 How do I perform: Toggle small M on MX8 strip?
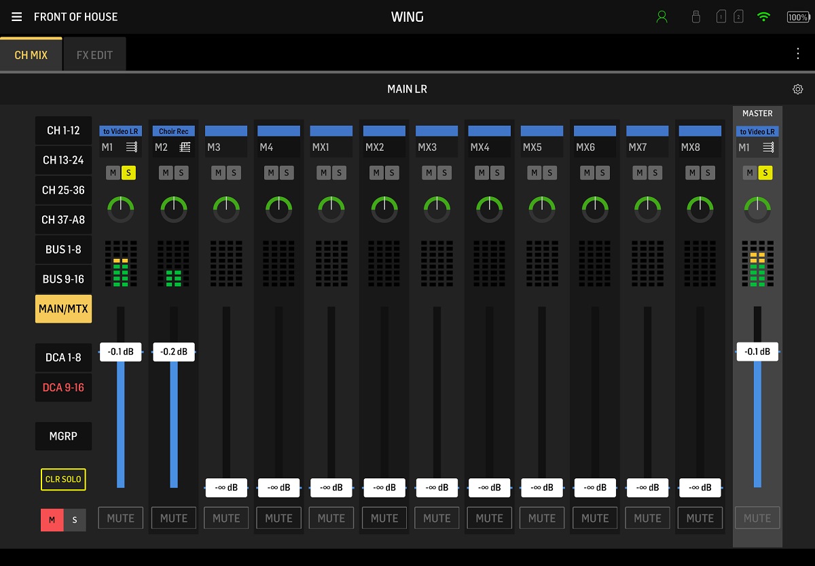tap(692, 173)
